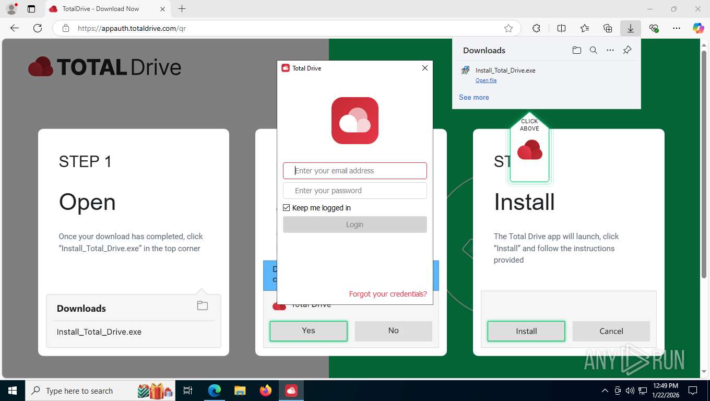Go back to the previous page
710x401 pixels.
[x=15, y=28]
